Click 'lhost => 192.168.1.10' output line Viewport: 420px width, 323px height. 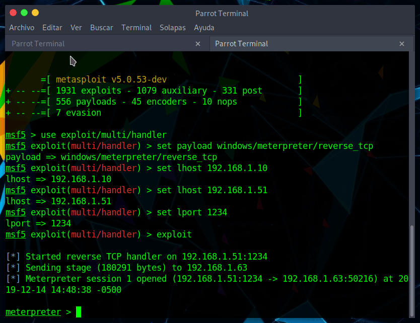click(x=58, y=179)
